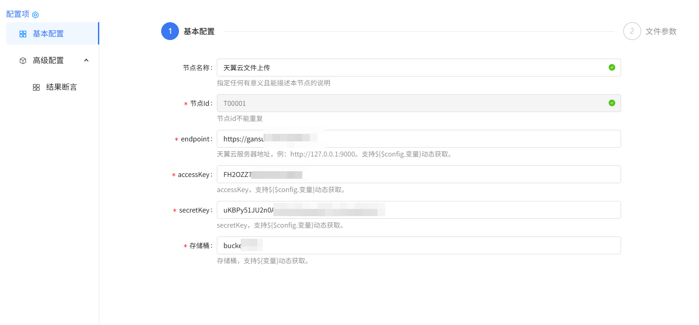Click the grid icon next to 结果断言
The image size is (699, 325).
37,87
